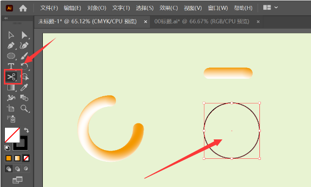Enable Draw Normal mode
This screenshot has width=311, height=187.
(9, 169)
